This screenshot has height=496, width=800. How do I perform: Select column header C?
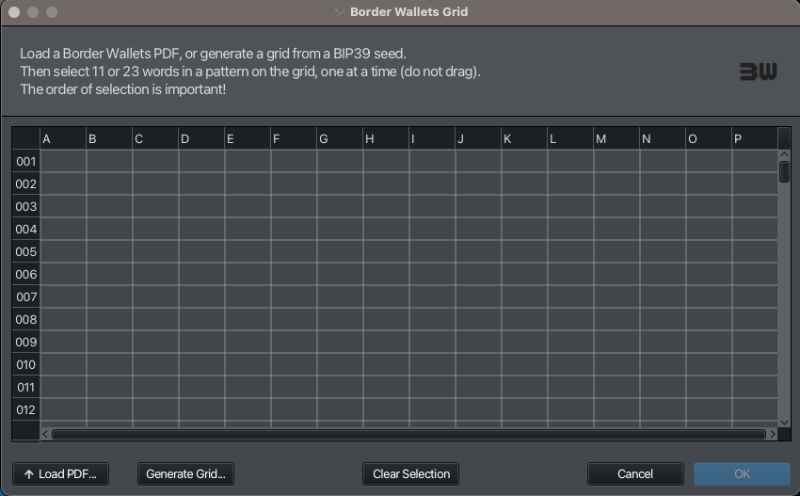point(155,138)
